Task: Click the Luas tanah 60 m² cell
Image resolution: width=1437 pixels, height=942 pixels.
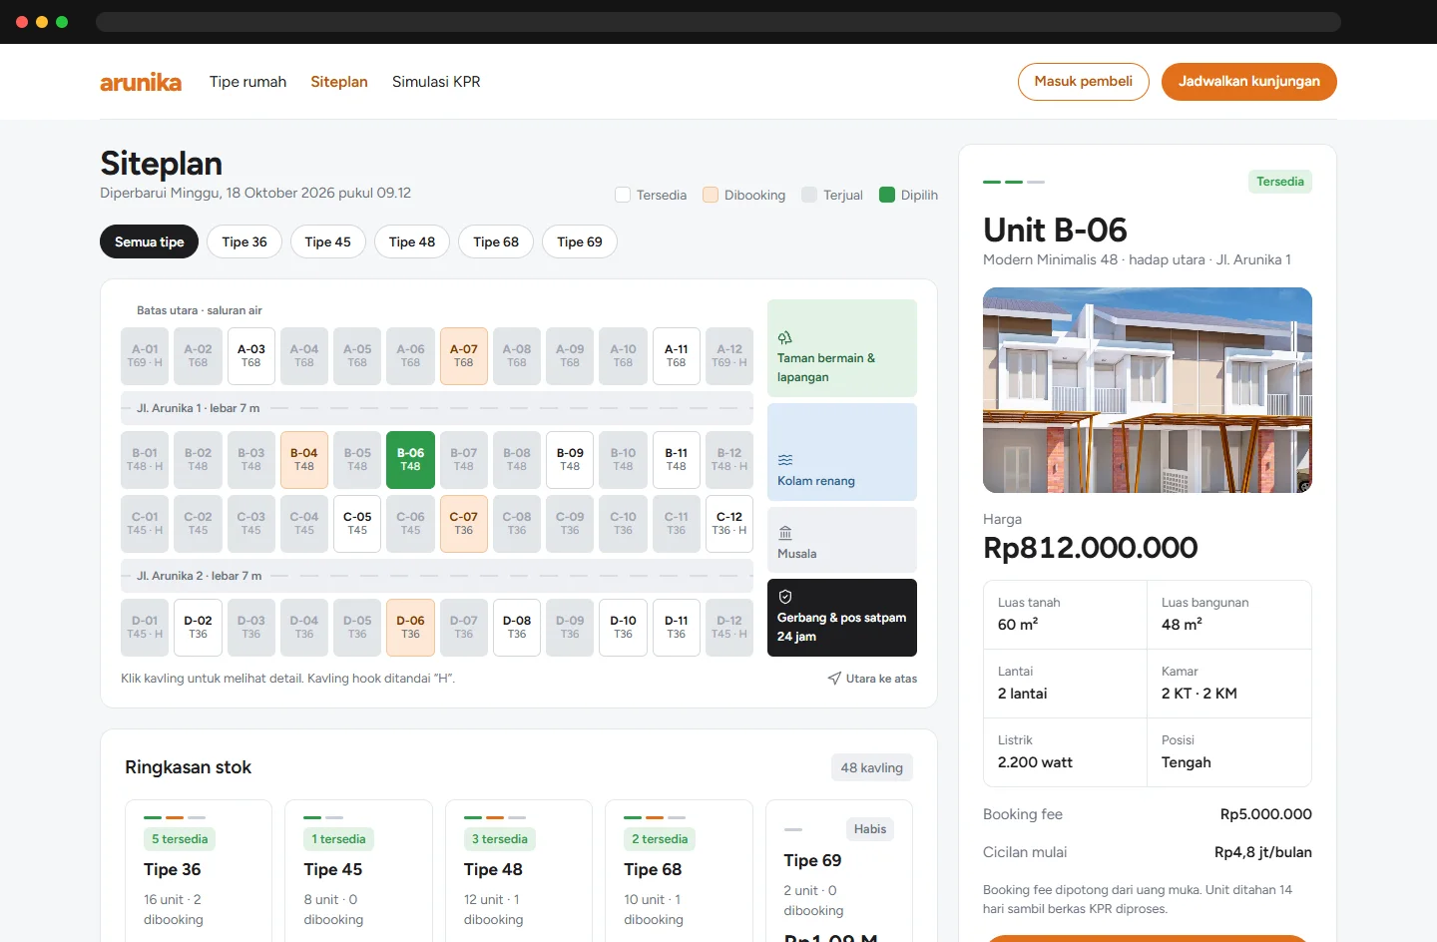Action: coord(1066,615)
